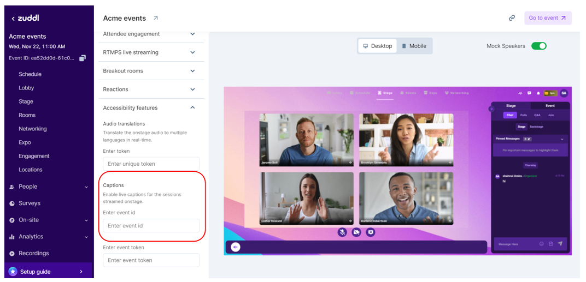Click the copy link icon near Go to event
Screen dimensions: 586x282
(x=512, y=18)
